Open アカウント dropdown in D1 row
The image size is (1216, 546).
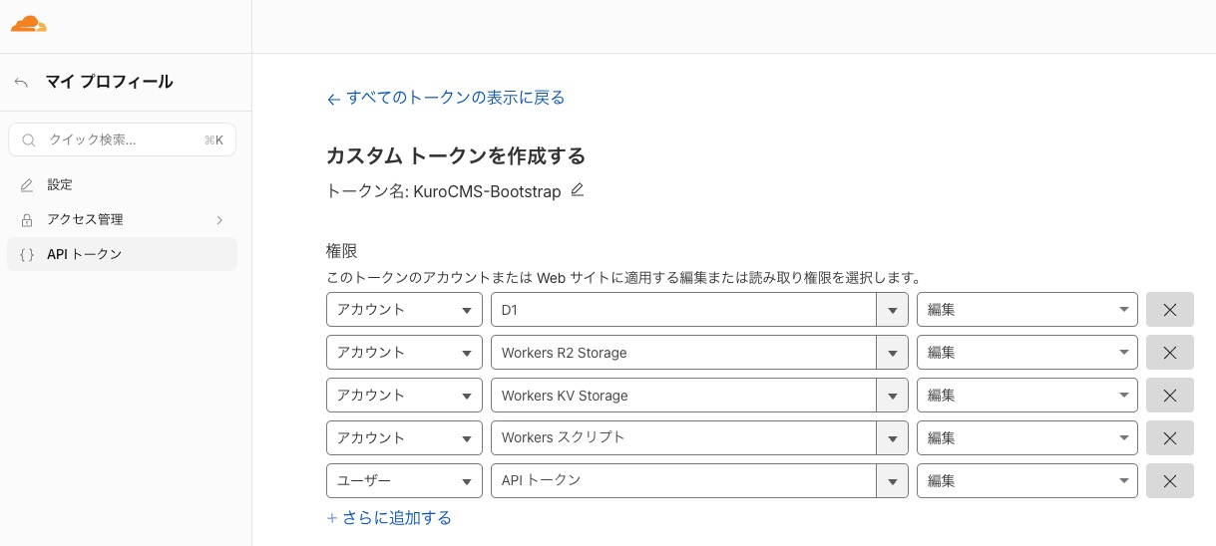404,310
